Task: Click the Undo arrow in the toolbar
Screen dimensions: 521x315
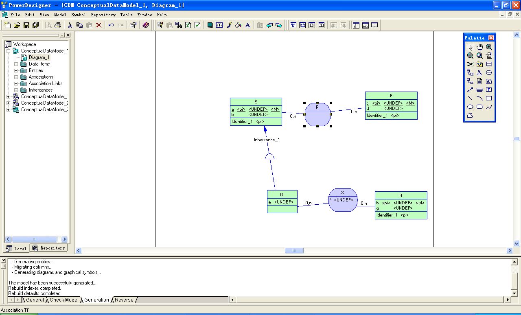Action: (111, 25)
